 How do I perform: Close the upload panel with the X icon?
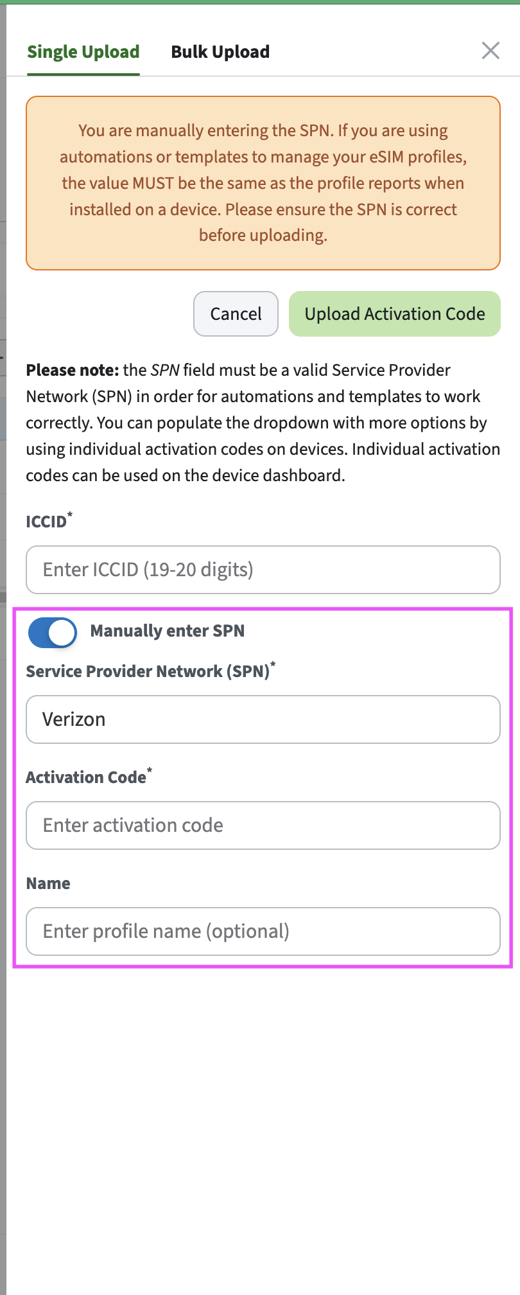(x=490, y=51)
